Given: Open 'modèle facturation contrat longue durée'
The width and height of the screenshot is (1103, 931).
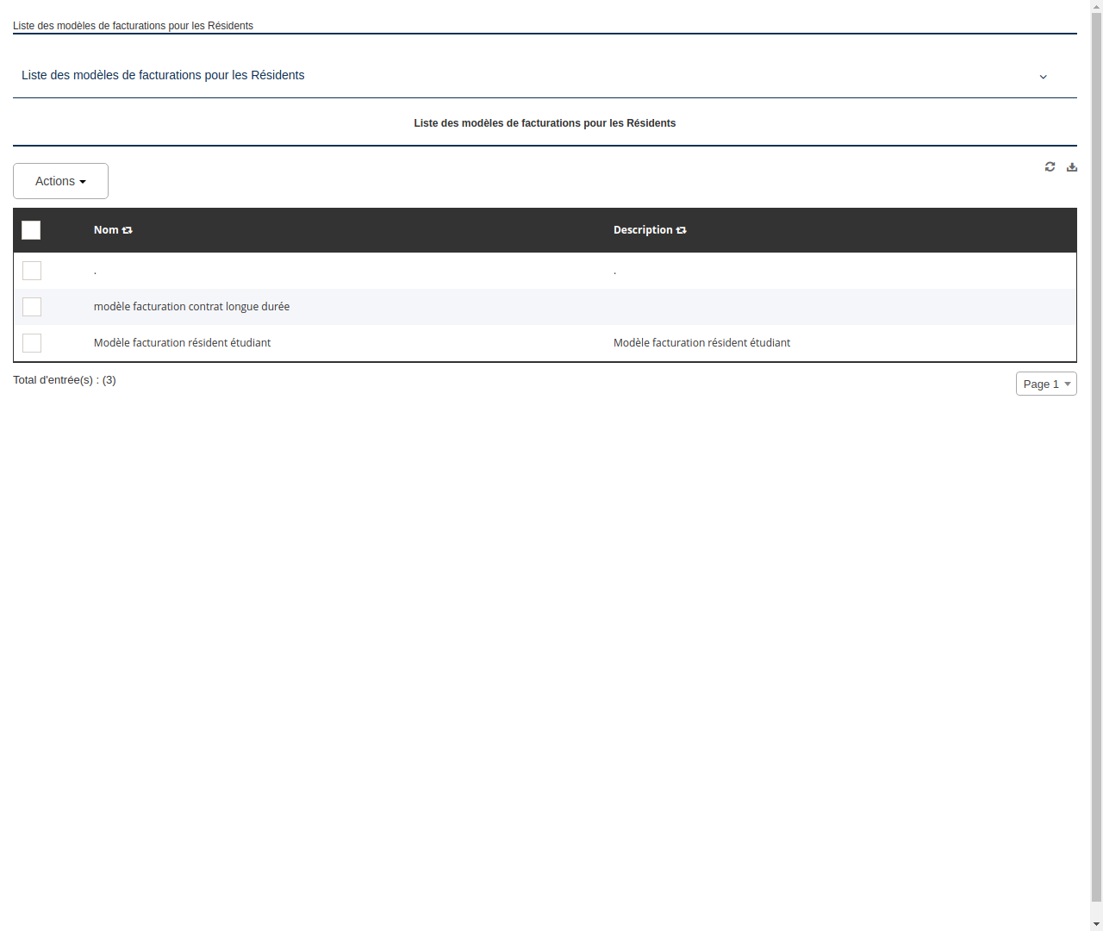Looking at the screenshot, I should coord(191,306).
